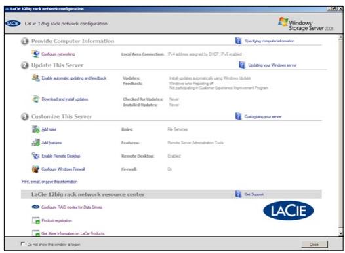Toggle Do not show this window at logon
Screen dimensions: 345x253
click(23, 244)
